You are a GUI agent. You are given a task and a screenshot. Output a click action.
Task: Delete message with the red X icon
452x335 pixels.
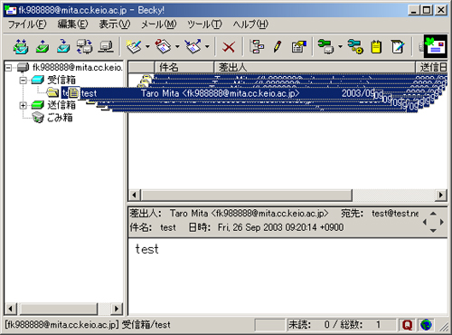tap(229, 47)
